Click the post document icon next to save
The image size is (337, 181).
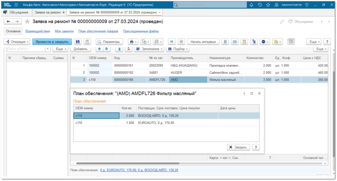click(87, 42)
